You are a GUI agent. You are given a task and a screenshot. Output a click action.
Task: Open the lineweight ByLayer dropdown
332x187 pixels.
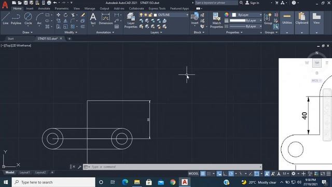pos(260,21)
